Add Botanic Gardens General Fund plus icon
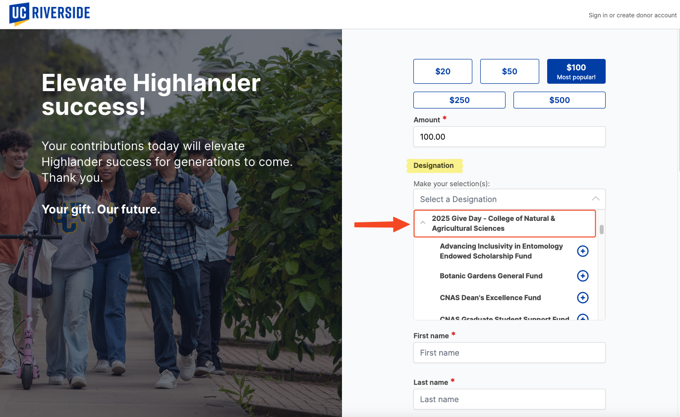680x417 pixels. 583,276
